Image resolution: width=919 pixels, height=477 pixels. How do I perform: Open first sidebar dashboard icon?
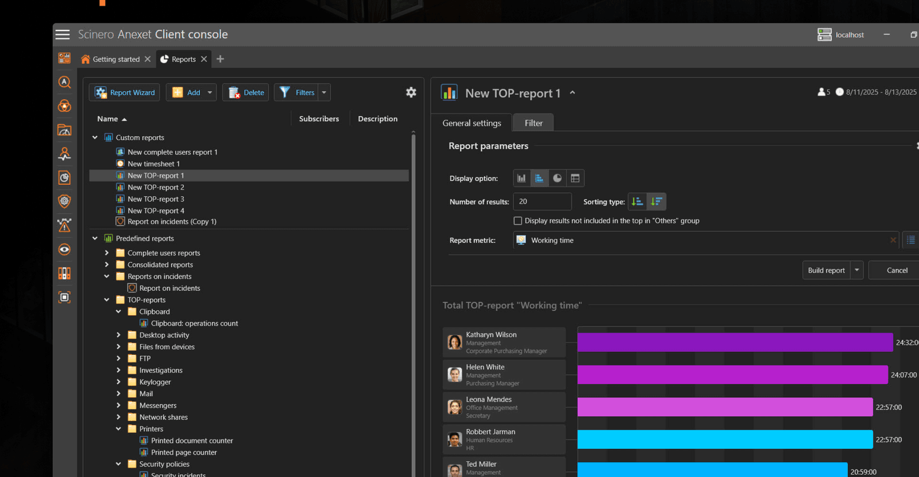point(64,58)
